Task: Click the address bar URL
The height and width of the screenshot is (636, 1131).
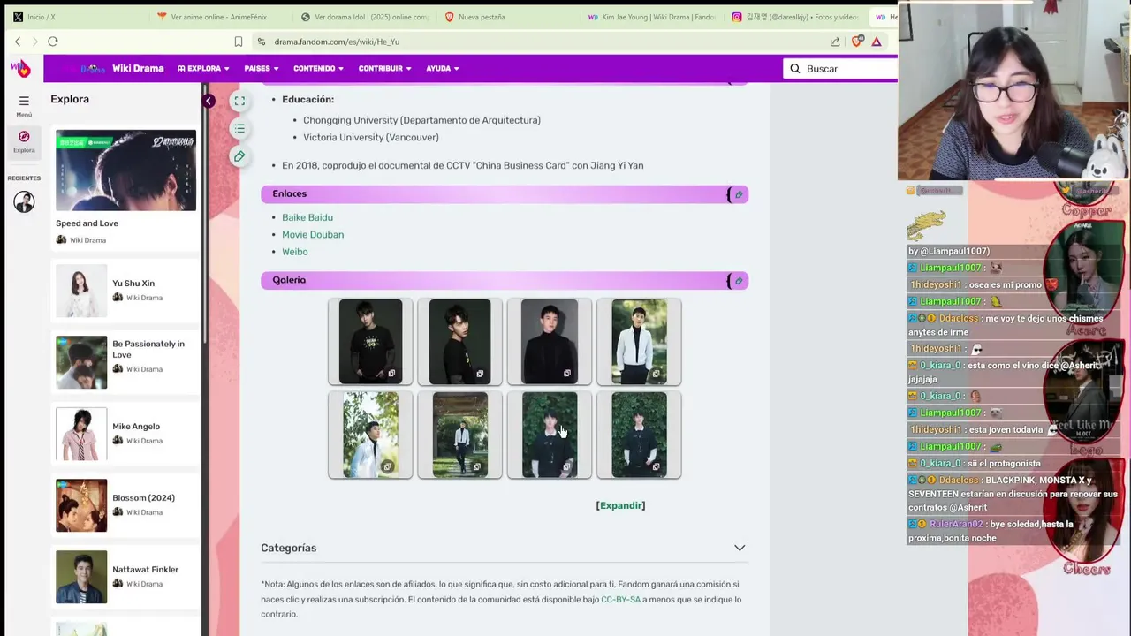Action: click(337, 42)
